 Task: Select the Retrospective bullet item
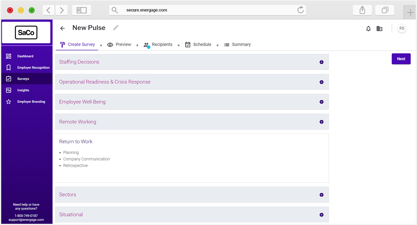[x=75, y=166]
